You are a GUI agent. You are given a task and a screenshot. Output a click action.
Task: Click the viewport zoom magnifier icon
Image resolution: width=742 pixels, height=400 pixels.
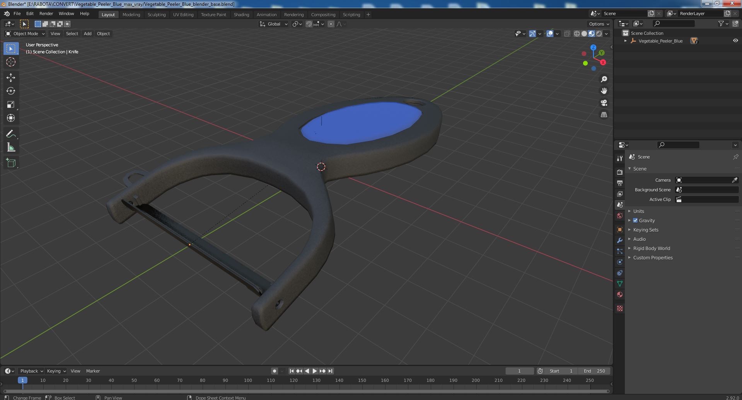tap(604, 79)
